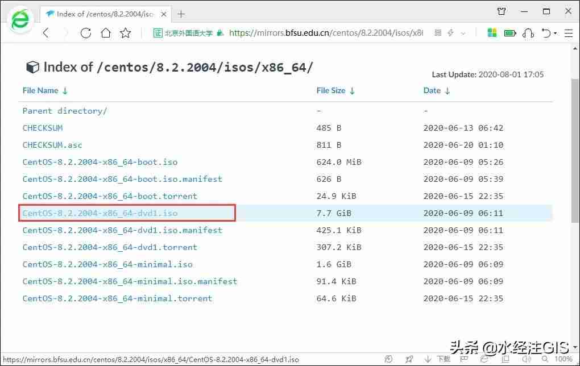Download CentOS-8.2.2004-x86_64-minimal.iso
This screenshot has width=580, height=366.
pyautogui.click(x=107, y=264)
